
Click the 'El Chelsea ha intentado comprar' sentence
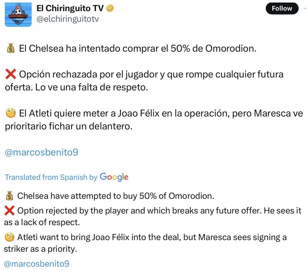pyautogui.click(x=138, y=48)
